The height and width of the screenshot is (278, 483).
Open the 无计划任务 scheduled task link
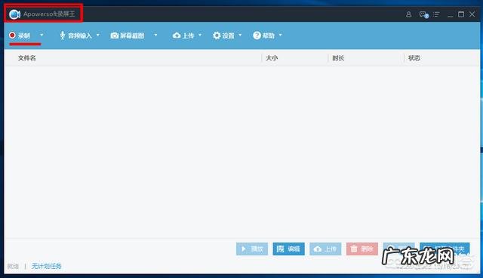tap(47, 266)
